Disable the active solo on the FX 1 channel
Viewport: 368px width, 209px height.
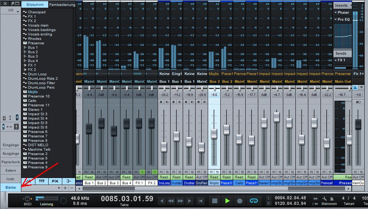(x=142, y=172)
